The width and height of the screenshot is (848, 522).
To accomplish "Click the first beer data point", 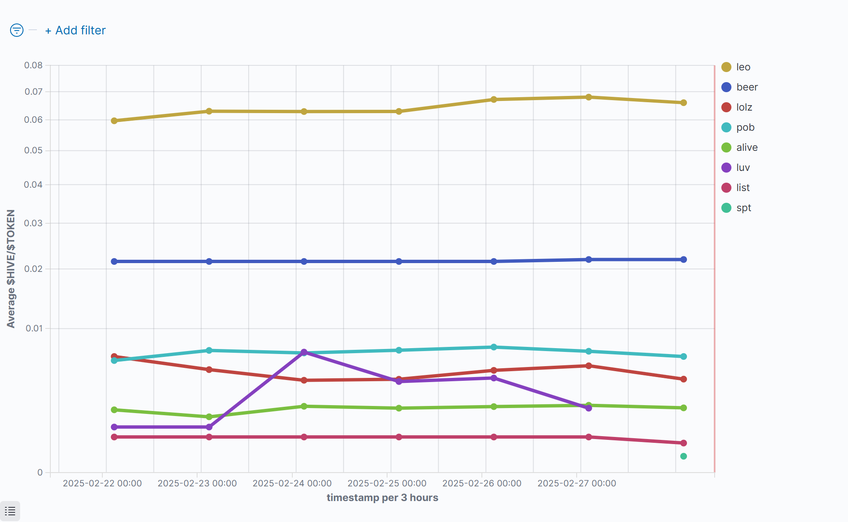I will click(114, 261).
